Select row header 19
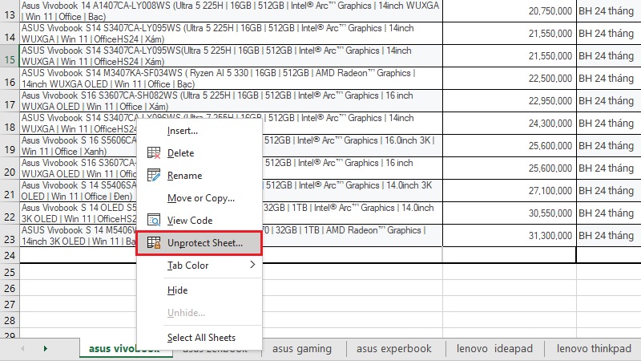641x361 pixels. [x=10, y=146]
